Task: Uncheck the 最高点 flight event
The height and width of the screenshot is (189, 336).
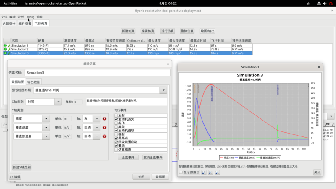Action: pyautogui.click(x=116, y=138)
